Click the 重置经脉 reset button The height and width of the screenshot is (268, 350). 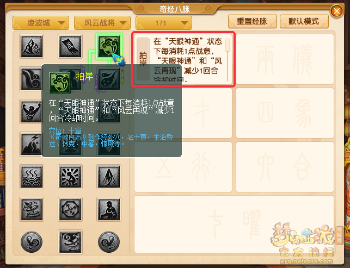(253, 21)
